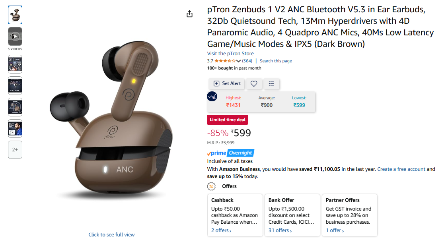The image size is (444, 238).
Task: Select the ANC feature thumbnail
Action: (x=15, y=85)
